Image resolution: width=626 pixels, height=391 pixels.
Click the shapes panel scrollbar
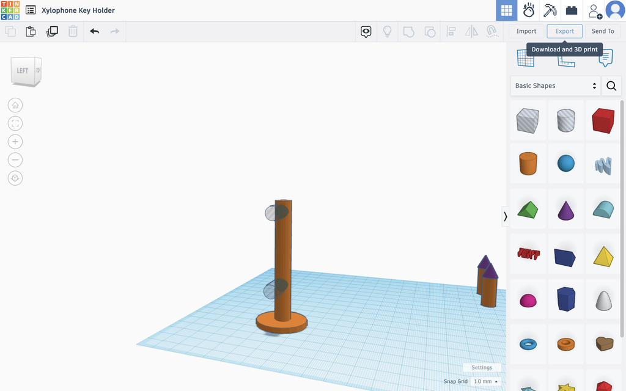pyautogui.click(x=621, y=219)
